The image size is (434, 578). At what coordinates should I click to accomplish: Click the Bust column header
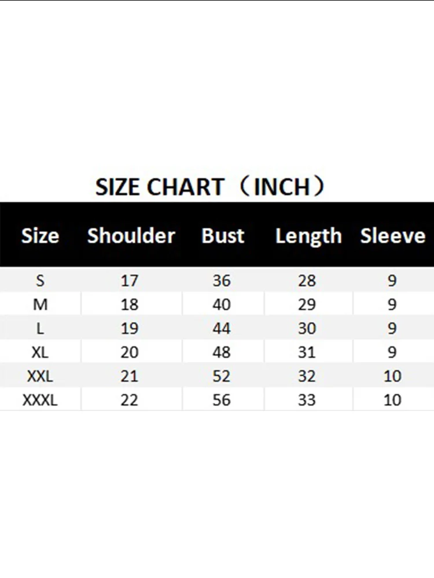click(223, 236)
